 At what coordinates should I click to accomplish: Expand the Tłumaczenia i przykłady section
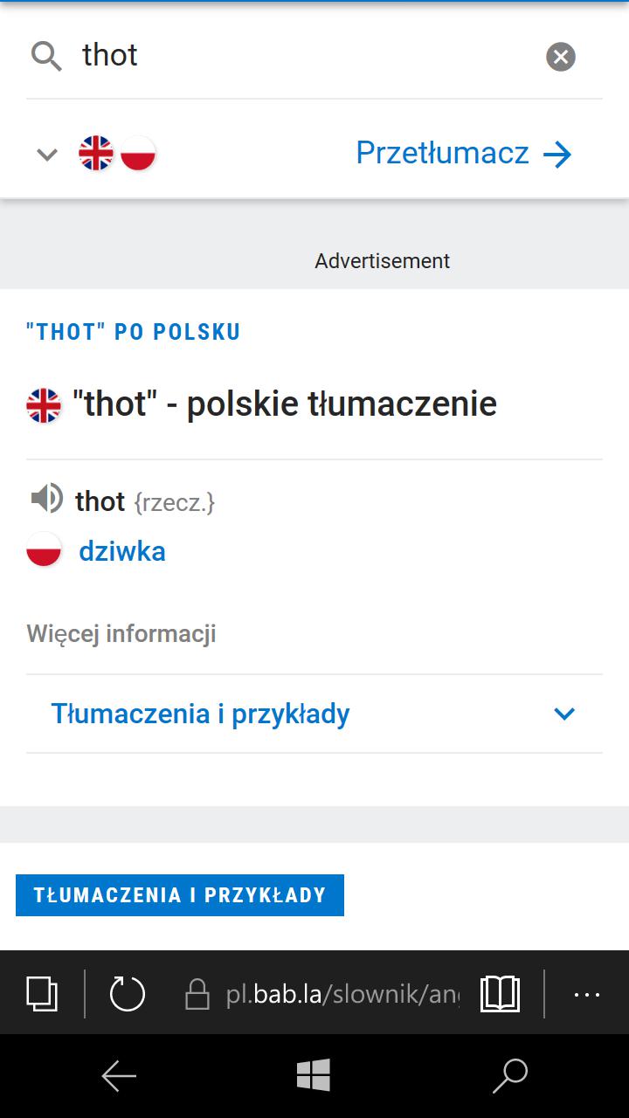pos(314,714)
